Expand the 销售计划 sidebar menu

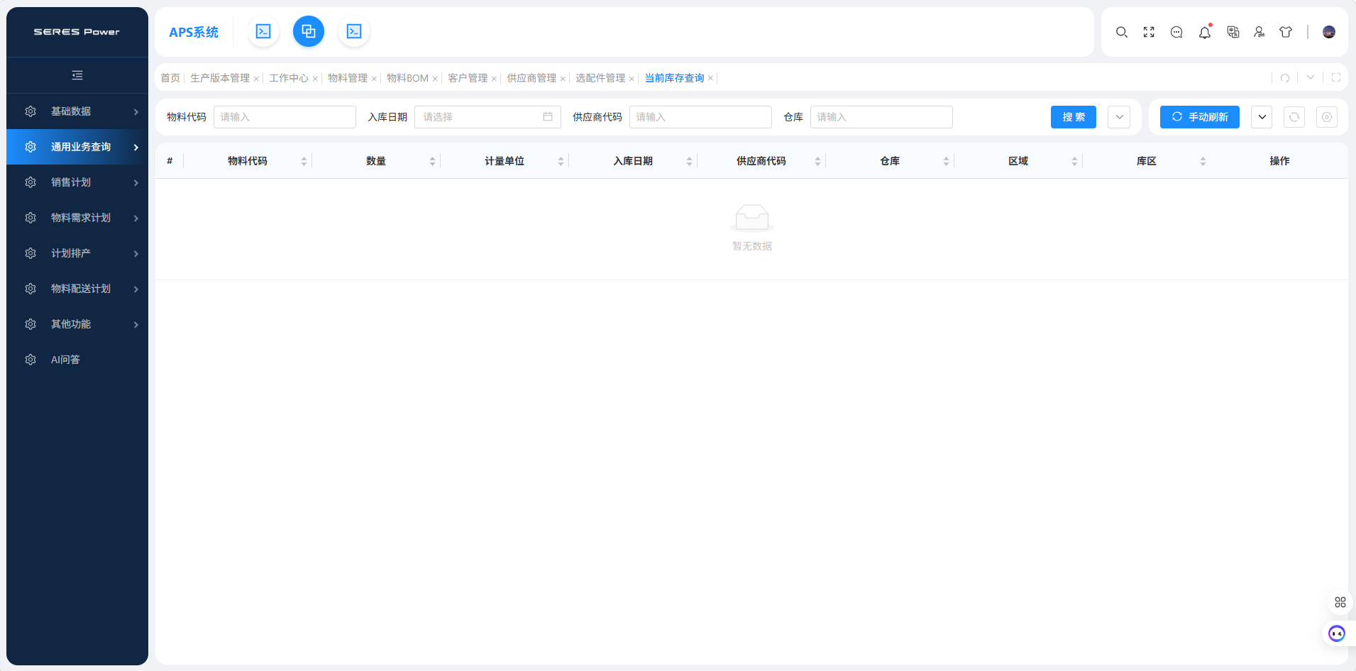[77, 182]
